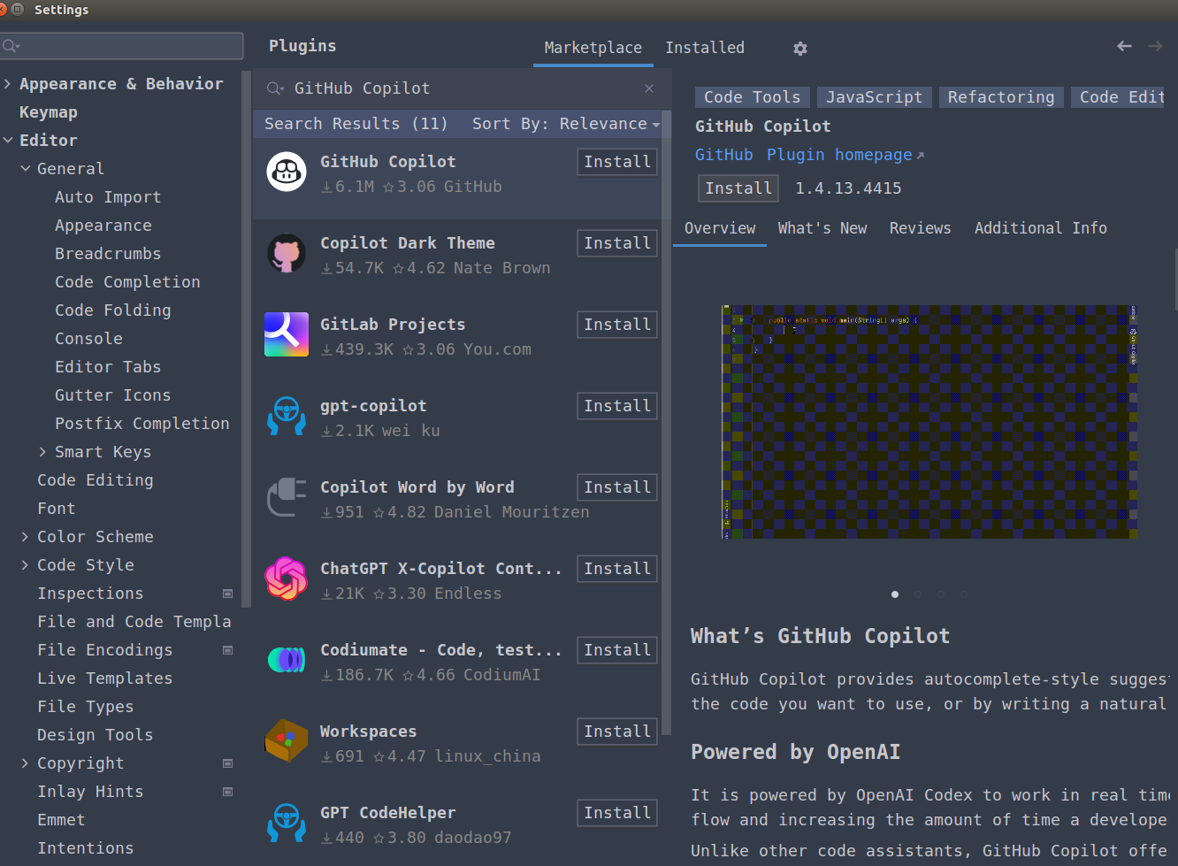Open the Reviews tab
Image resolution: width=1178 pixels, height=866 pixels.
(x=921, y=228)
